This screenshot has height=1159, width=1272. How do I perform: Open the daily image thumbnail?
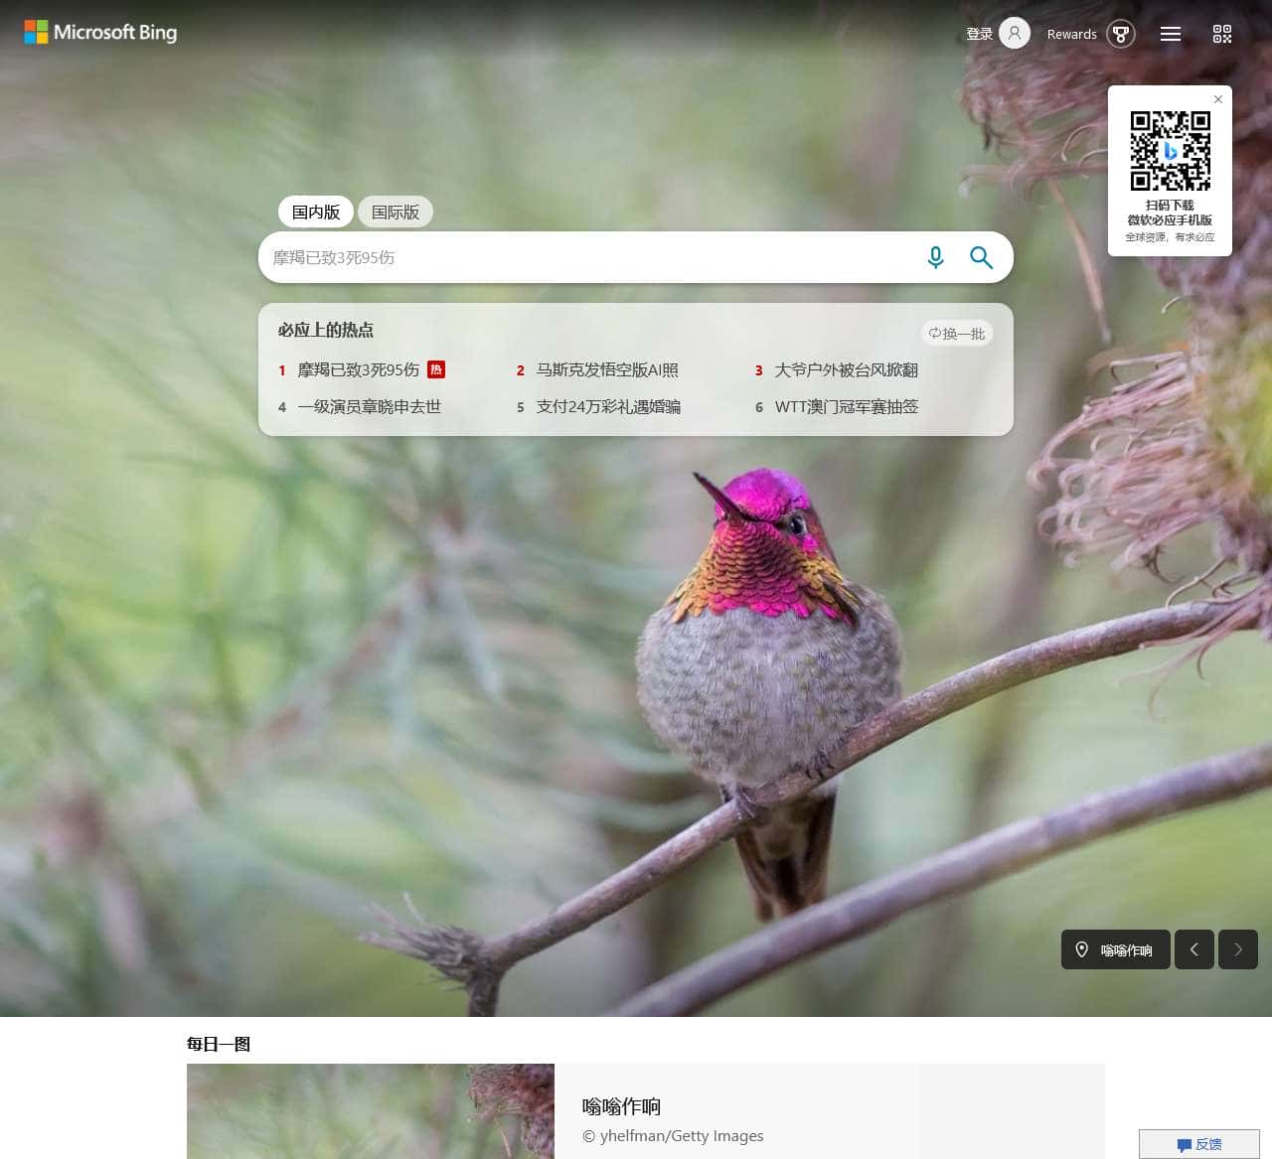pyautogui.click(x=371, y=1111)
